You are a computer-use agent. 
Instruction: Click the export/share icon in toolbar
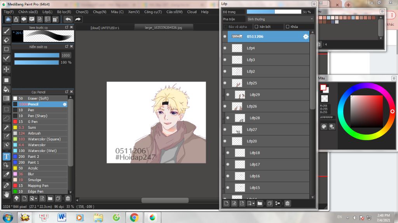point(16,19)
